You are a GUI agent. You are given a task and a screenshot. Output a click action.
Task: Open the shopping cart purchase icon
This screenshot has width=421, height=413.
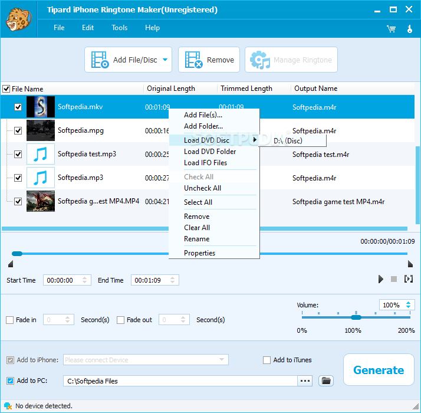(x=391, y=29)
